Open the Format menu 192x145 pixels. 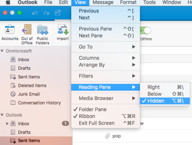pos(128,2)
